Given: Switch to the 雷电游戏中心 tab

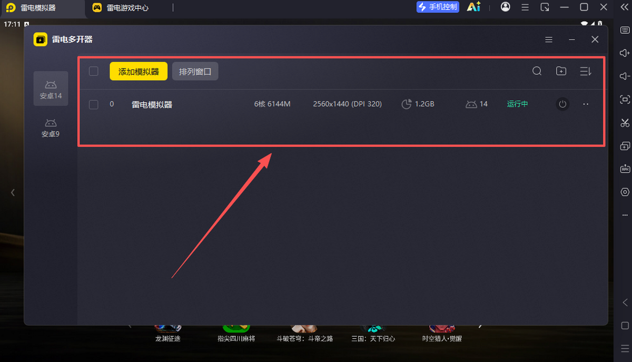Looking at the screenshot, I should pos(121,8).
